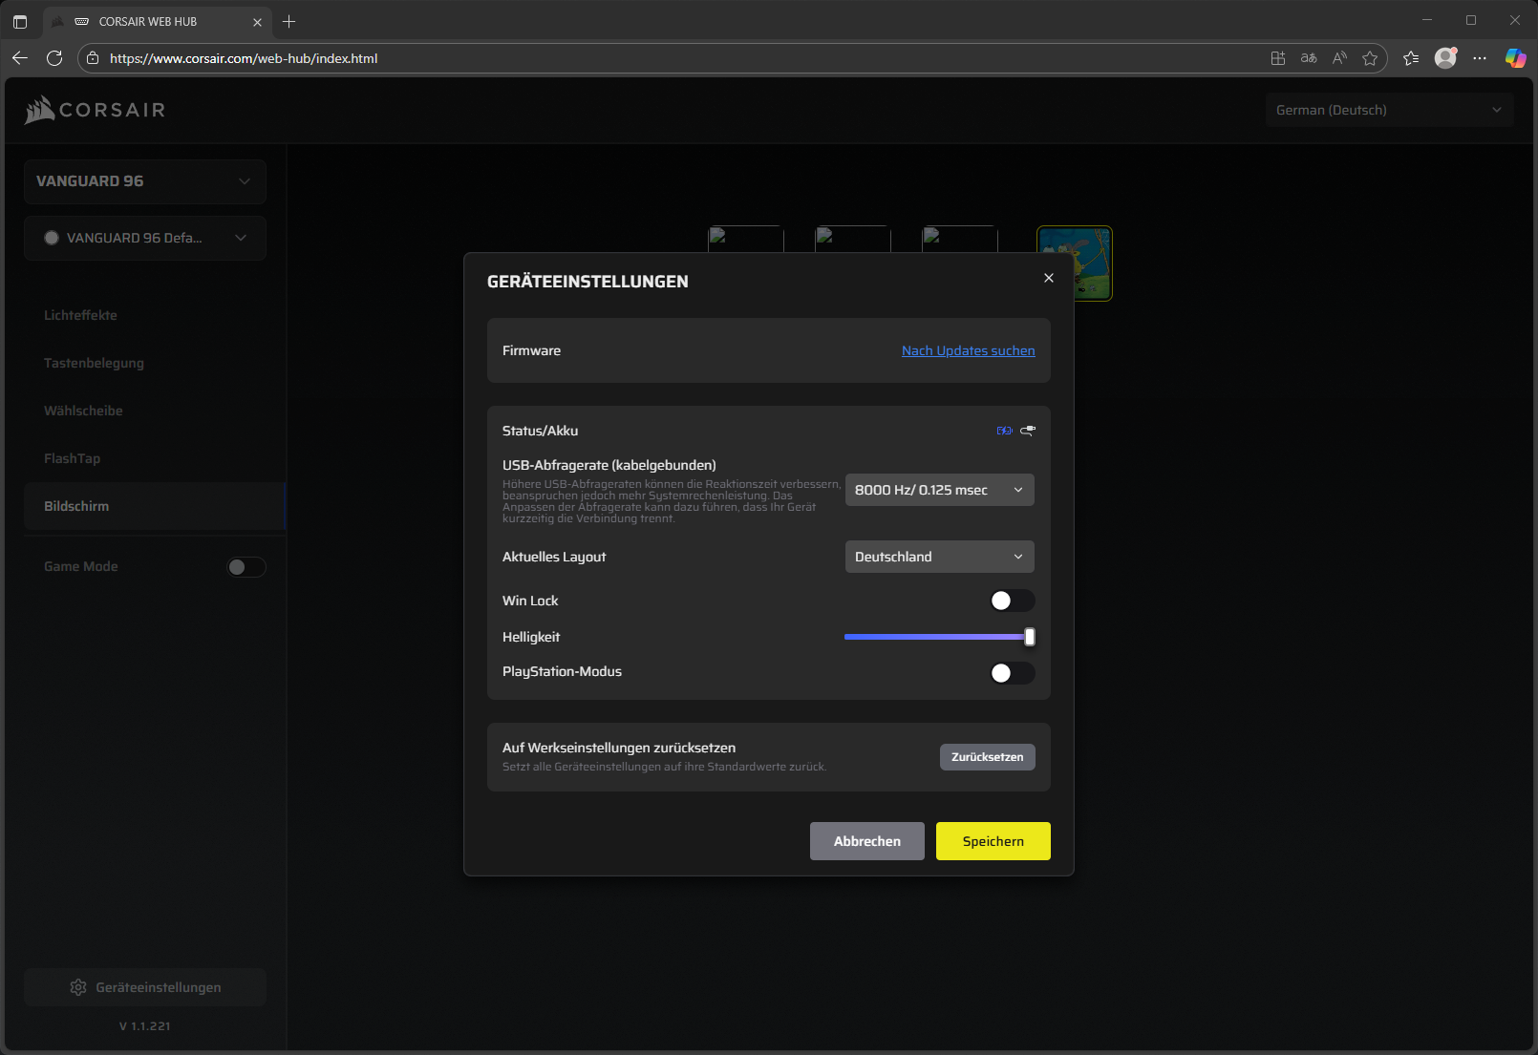1538x1055 pixels.
Task: Select Lichteffekte in the sidebar
Action: click(80, 315)
